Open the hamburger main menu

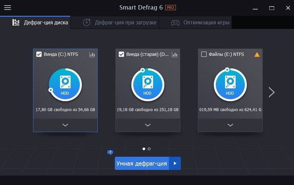(x=8, y=8)
